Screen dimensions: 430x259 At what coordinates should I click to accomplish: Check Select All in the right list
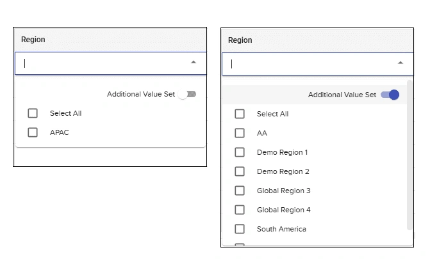(240, 114)
